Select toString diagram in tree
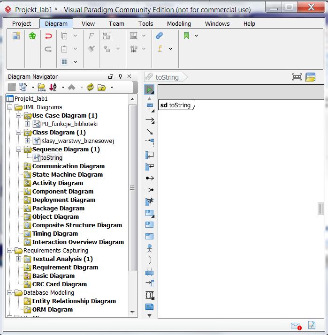 pos(52,158)
